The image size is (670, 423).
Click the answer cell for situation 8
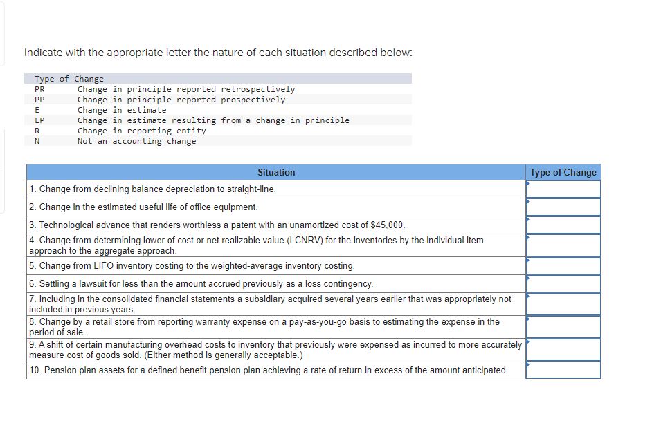click(x=563, y=326)
